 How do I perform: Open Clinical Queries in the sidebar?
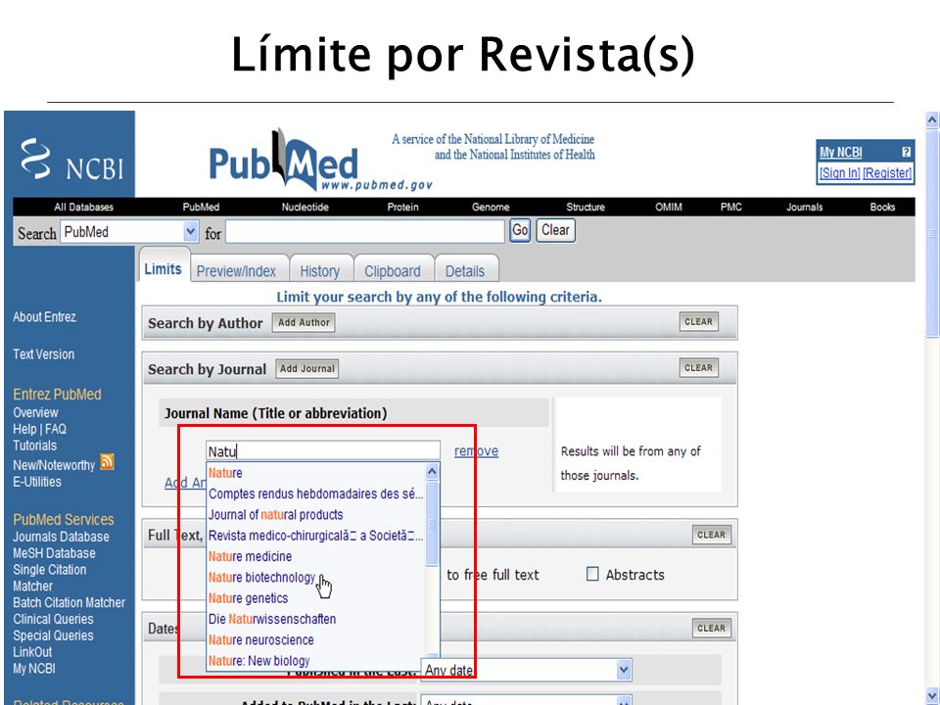coord(53,619)
